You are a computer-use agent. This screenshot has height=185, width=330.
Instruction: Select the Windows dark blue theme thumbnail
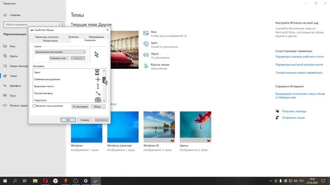[87, 133]
